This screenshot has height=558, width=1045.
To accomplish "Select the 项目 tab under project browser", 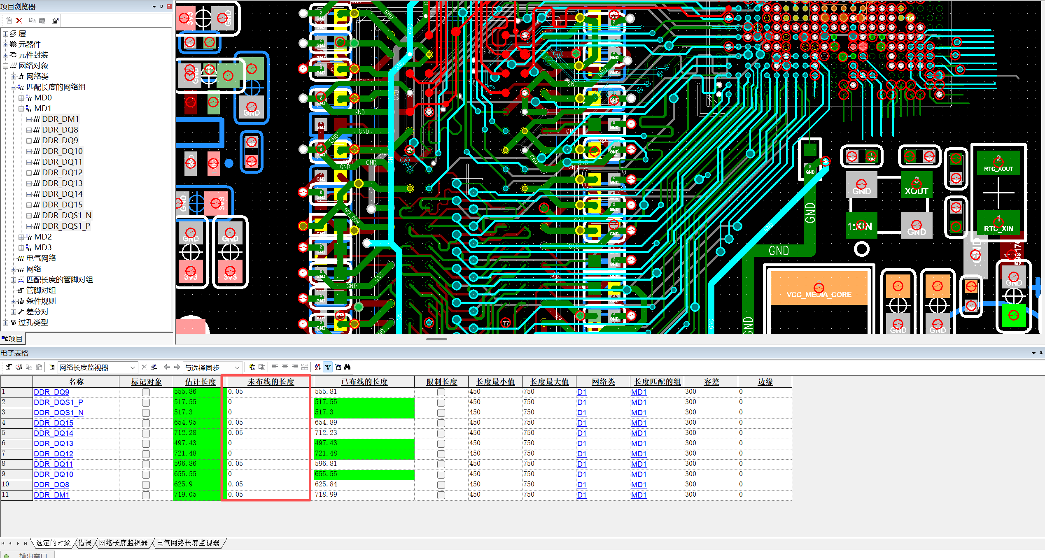I will point(13,339).
